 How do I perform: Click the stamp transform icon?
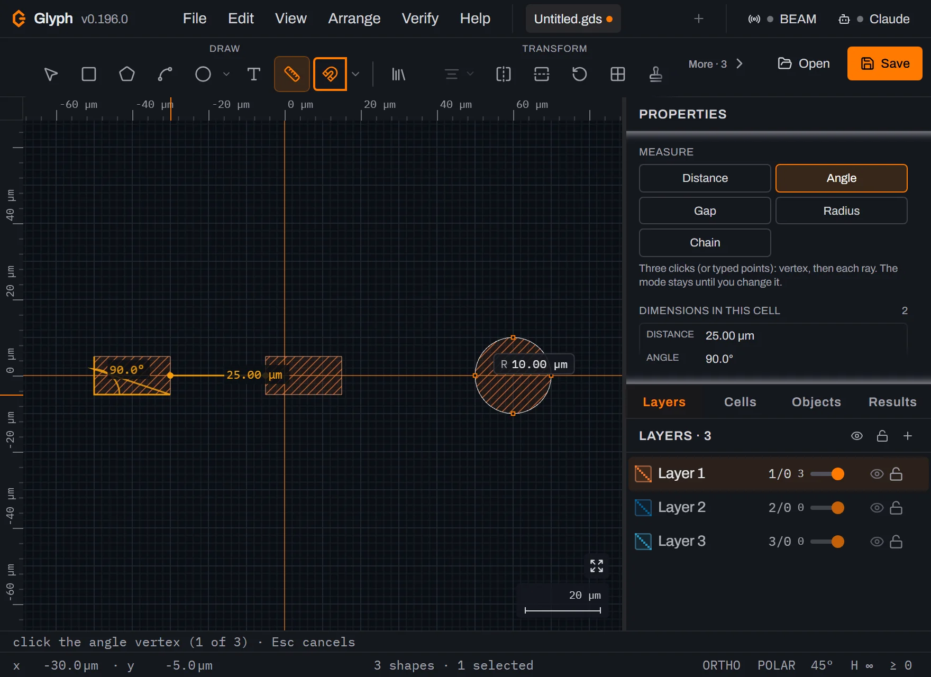656,74
